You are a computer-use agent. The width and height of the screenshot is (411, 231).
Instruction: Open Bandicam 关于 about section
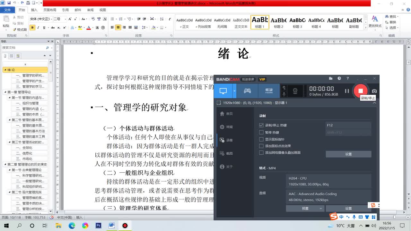click(226, 167)
